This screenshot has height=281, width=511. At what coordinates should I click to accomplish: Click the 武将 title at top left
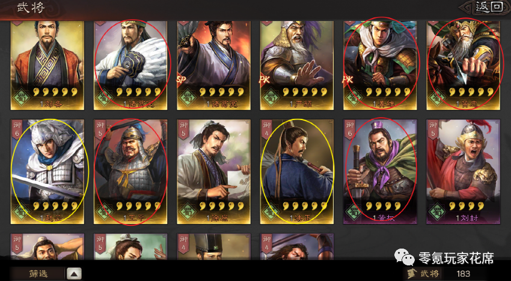[31, 7]
